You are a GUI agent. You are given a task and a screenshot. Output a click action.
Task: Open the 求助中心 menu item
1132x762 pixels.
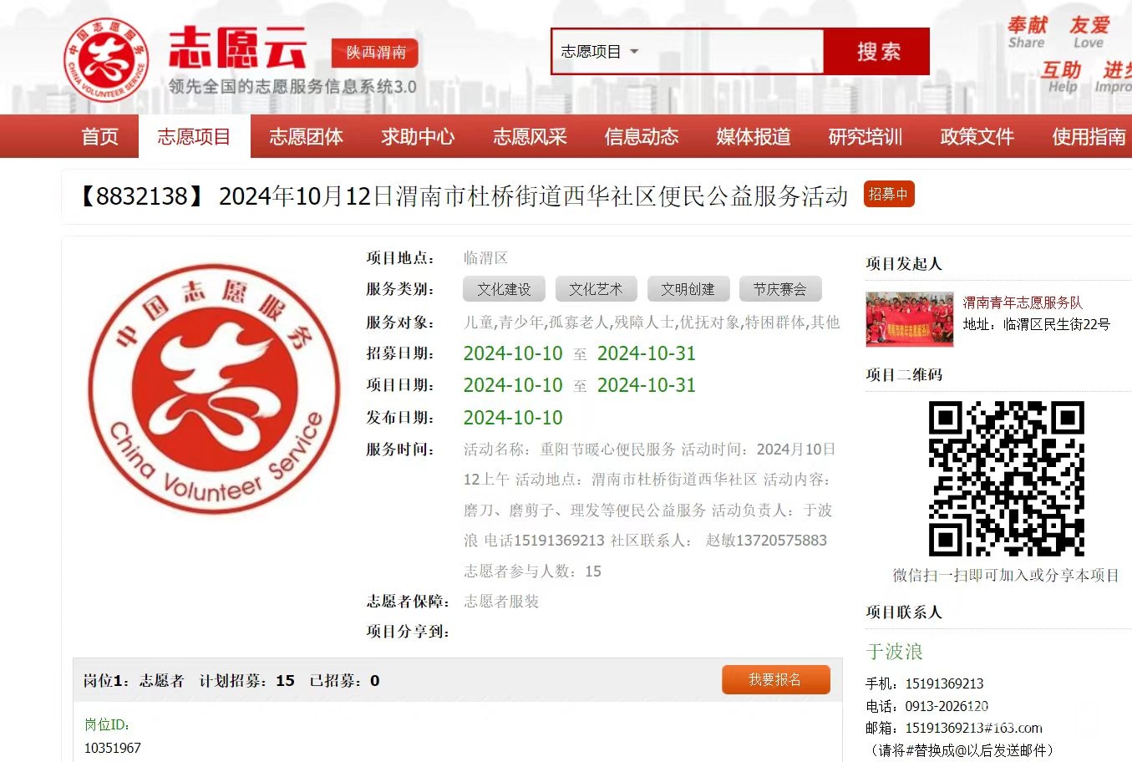click(418, 137)
